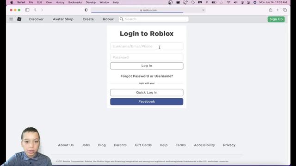The height and width of the screenshot is (166, 296).
Task: Check the battery status icon
Action: 214,2
